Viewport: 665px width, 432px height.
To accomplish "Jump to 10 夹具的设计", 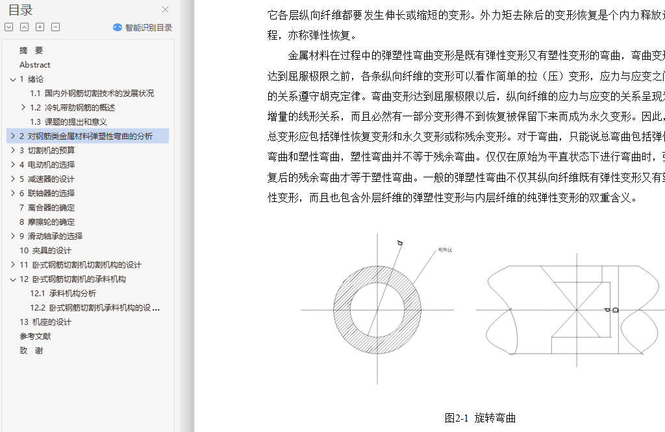I will (x=45, y=250).
